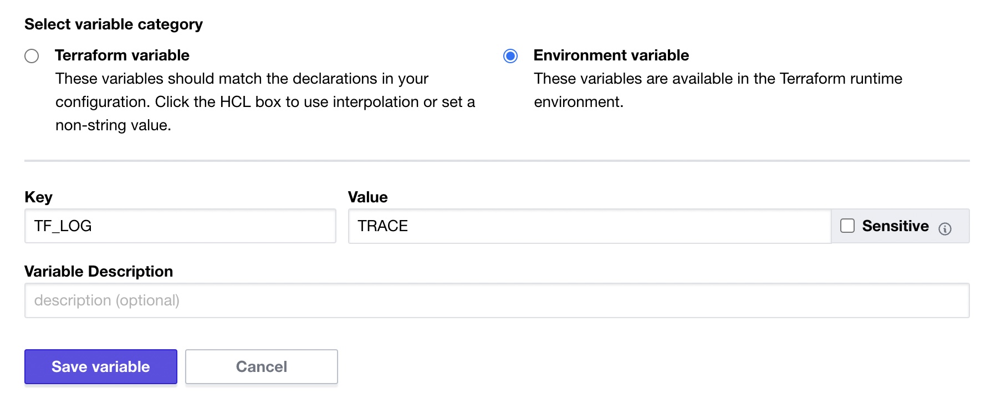Cancel the variable form
Viewport: 991px width, 398px height.
click(x=262, y=366)
